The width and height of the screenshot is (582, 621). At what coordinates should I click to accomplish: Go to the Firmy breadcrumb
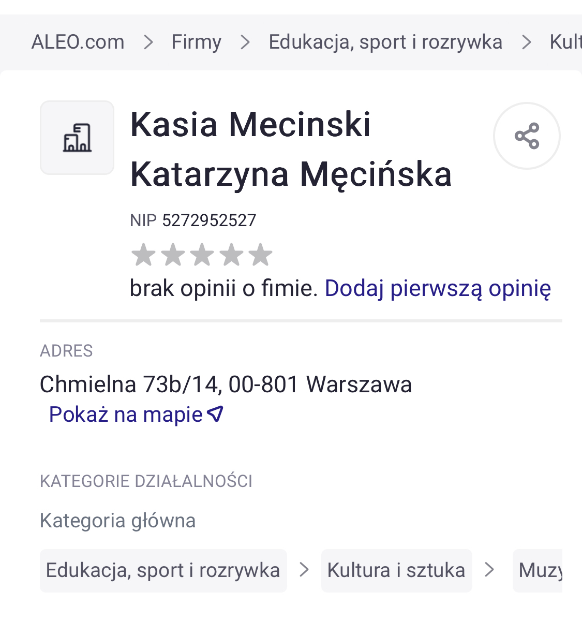[x=196, y=42]
